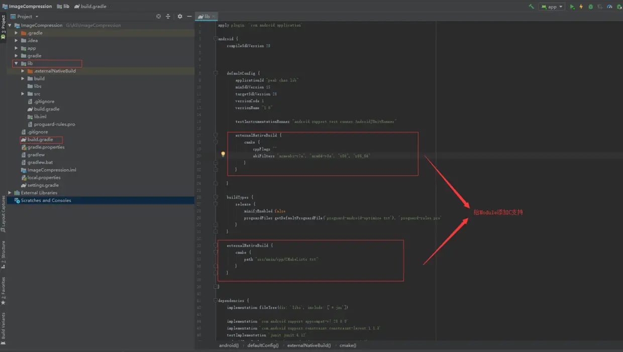The width and height of the screenshot is (623, 352).
Task: Switch to the lib editor tab
Action: pos(206,17)
